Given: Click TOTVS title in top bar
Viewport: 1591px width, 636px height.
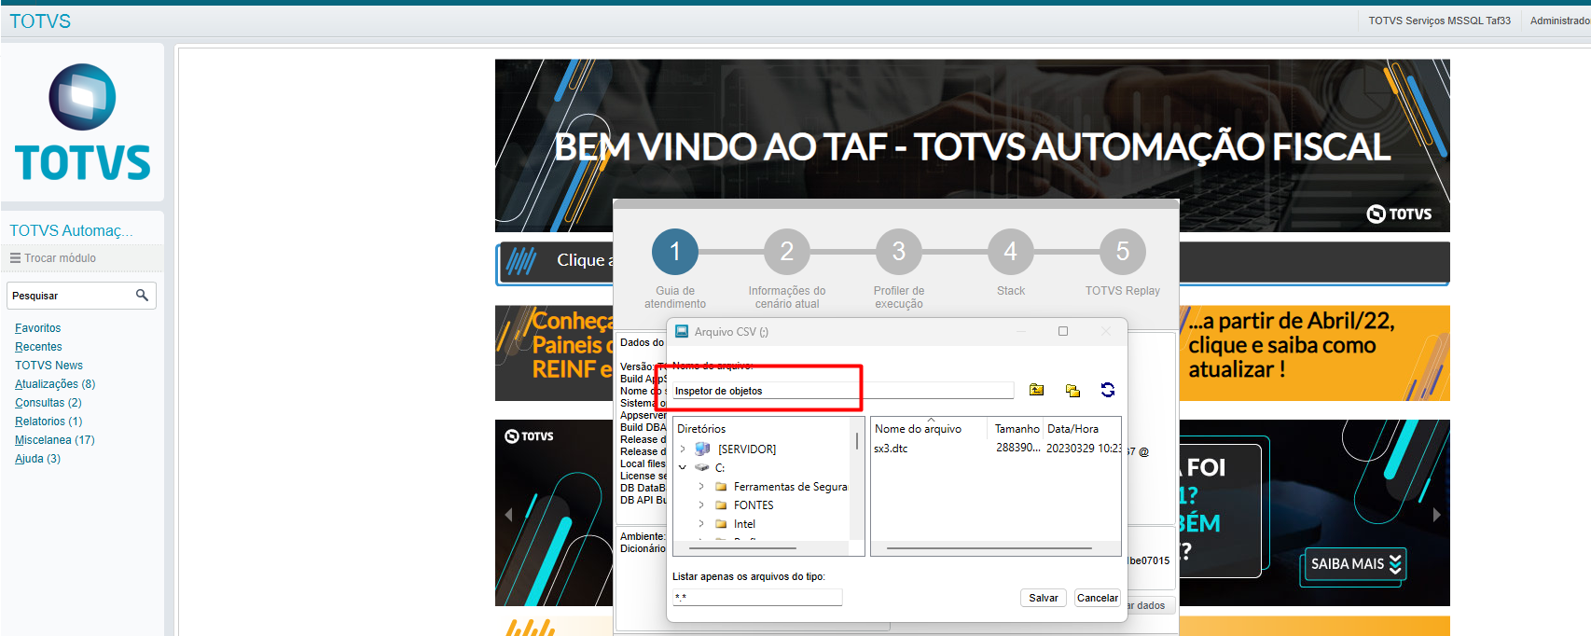Looking at the screenshot, I should [40, 21].
